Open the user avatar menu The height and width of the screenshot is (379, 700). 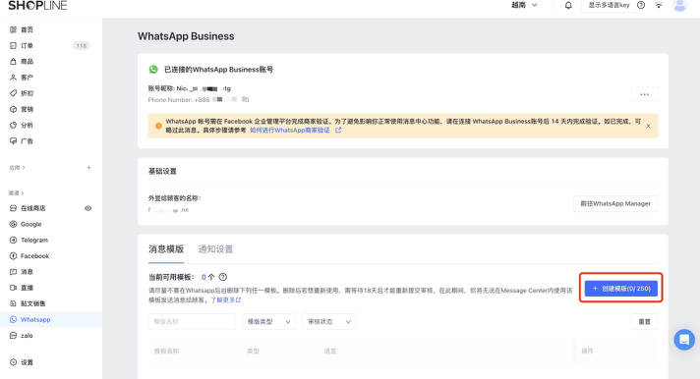(x=679, y=5)
